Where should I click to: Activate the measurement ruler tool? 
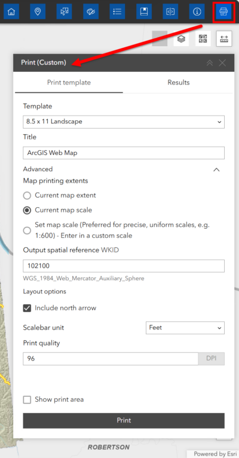coord(224,38)
